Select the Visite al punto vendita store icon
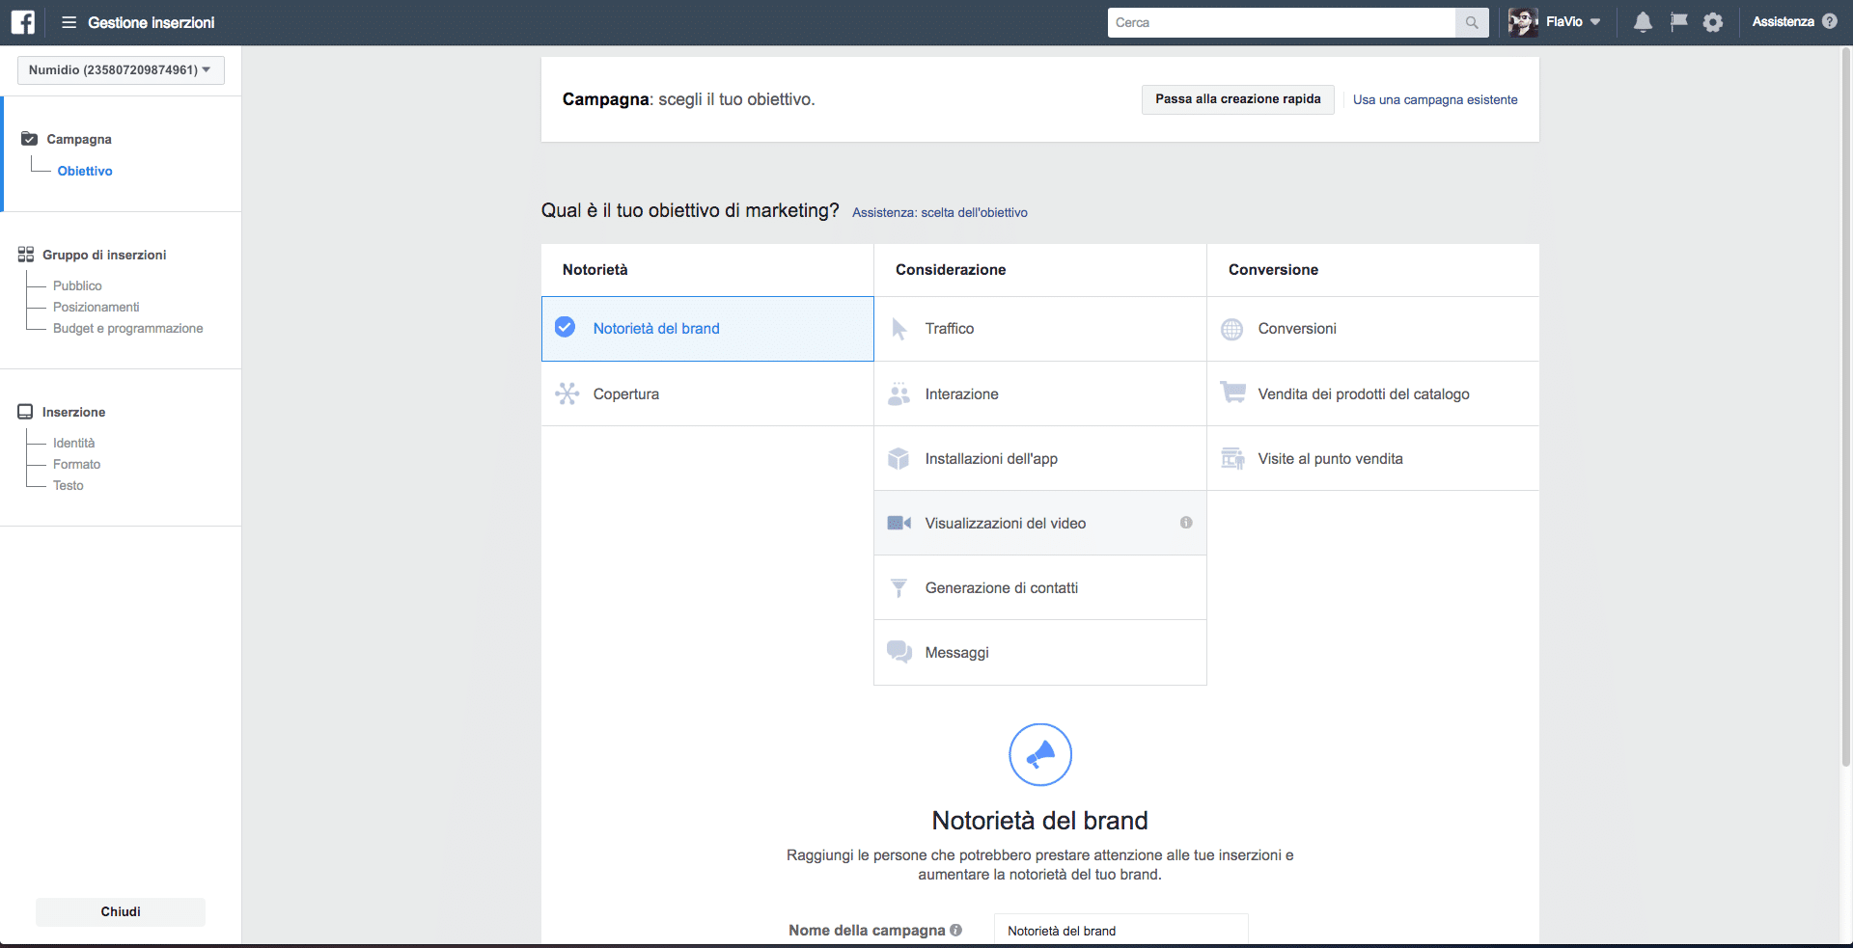Image resolution: width=1853 pixels, height=948 pixels. pyautogui.click(x=1232, y=458)
